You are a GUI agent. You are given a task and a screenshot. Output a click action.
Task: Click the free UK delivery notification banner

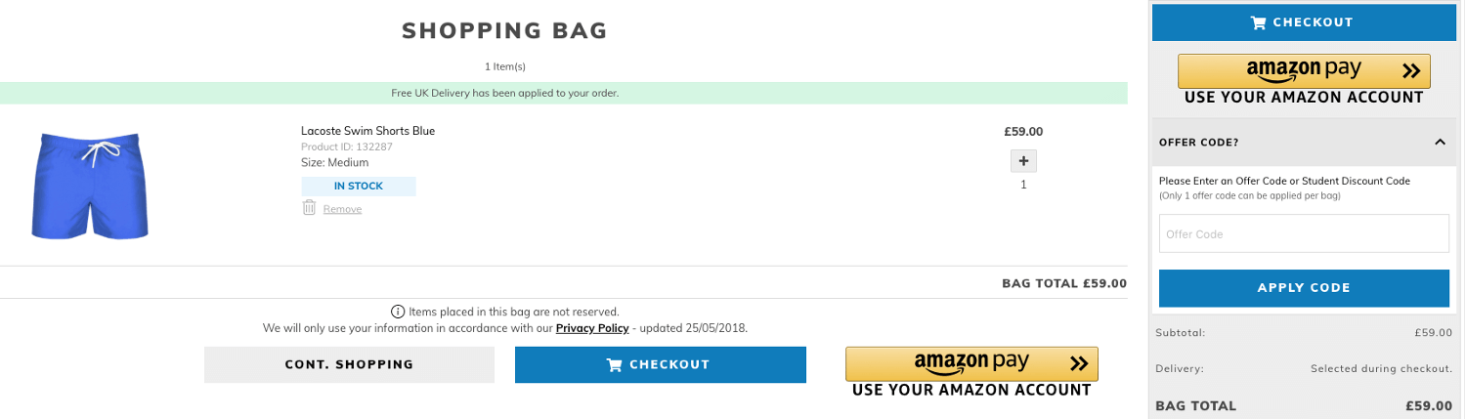563,94
